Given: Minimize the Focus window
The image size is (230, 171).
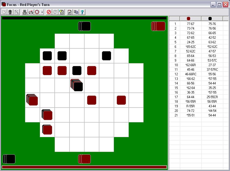Looking at the screenshot, I should [x=213, y=5].
